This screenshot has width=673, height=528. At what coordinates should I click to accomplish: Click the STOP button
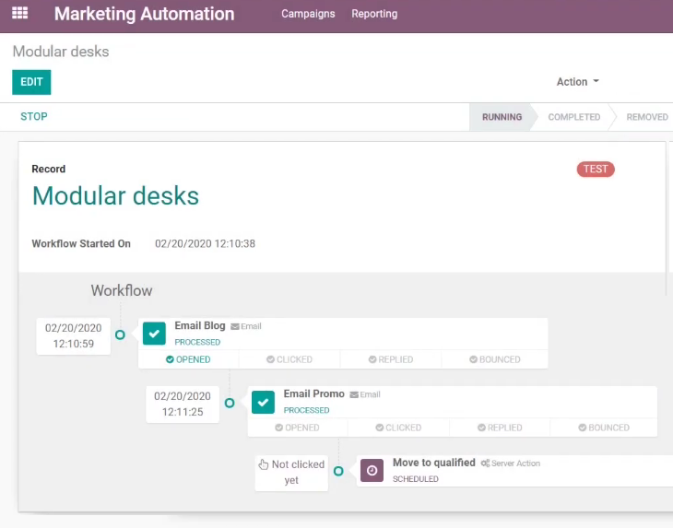pos(34,117)
